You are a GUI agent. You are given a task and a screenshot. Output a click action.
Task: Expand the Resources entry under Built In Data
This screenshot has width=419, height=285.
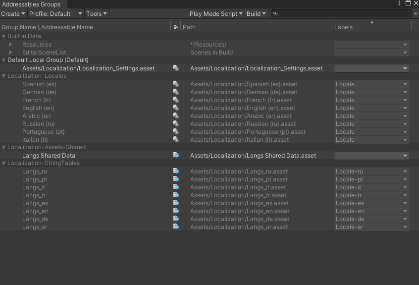tap(11, 45)
